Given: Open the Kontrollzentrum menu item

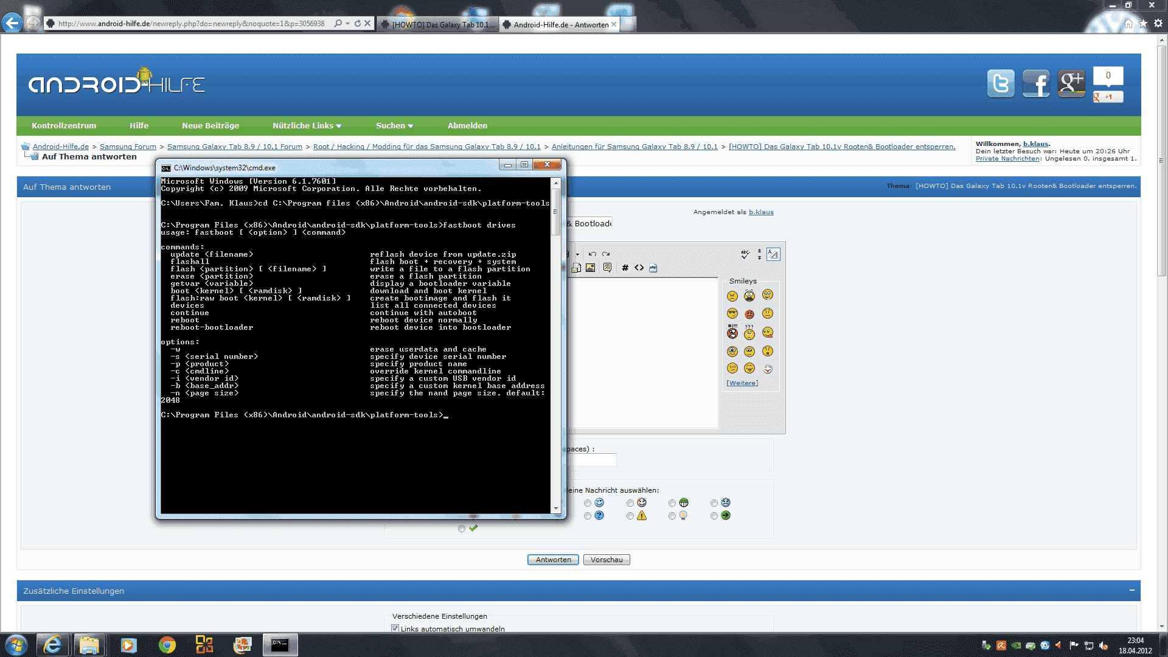Looking at the screenshot, I should [x=64, y=125].
